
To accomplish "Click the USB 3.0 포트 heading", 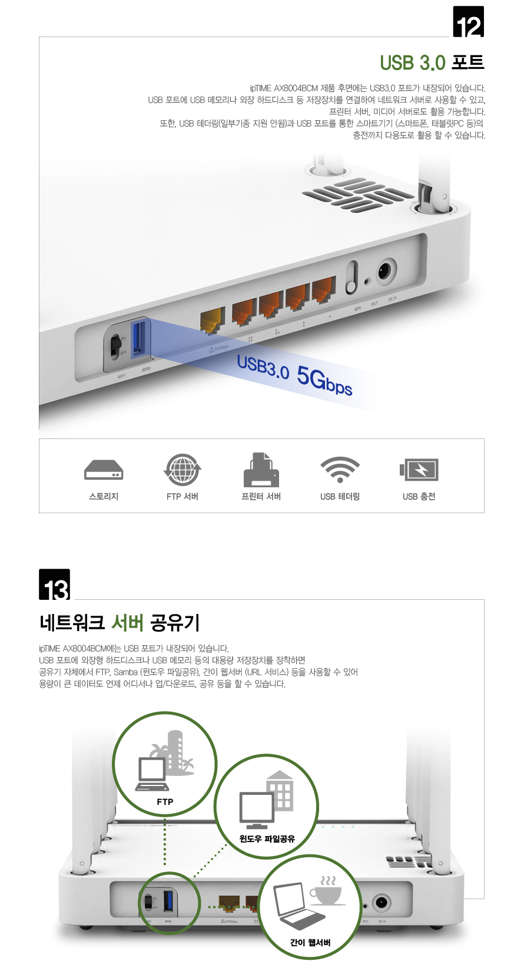I will (432, 62).
